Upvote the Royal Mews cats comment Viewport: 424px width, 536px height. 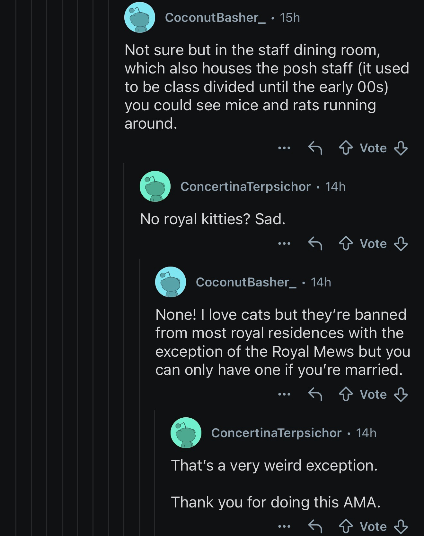coord(346,395)
